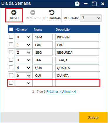Click the Descrição column header
The width and height of the screenshot is (108, 123).
click(63, 29)
